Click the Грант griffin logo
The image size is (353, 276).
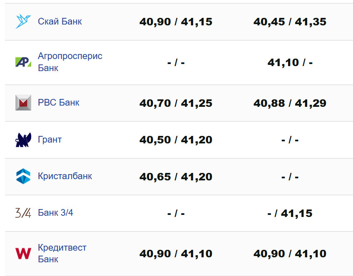pos(23,140)
